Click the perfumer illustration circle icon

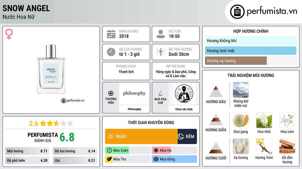click(x=184, y=94)
